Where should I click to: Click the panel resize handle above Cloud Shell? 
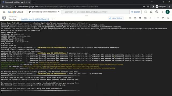87,16
